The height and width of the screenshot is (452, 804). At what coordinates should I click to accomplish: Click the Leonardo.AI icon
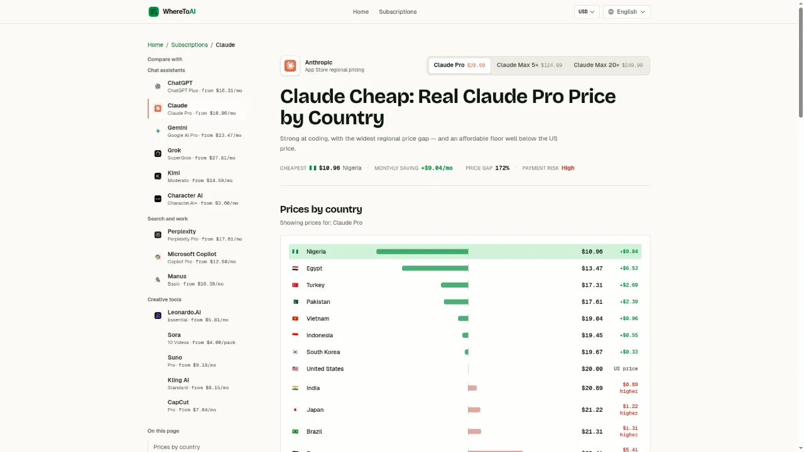158,316
